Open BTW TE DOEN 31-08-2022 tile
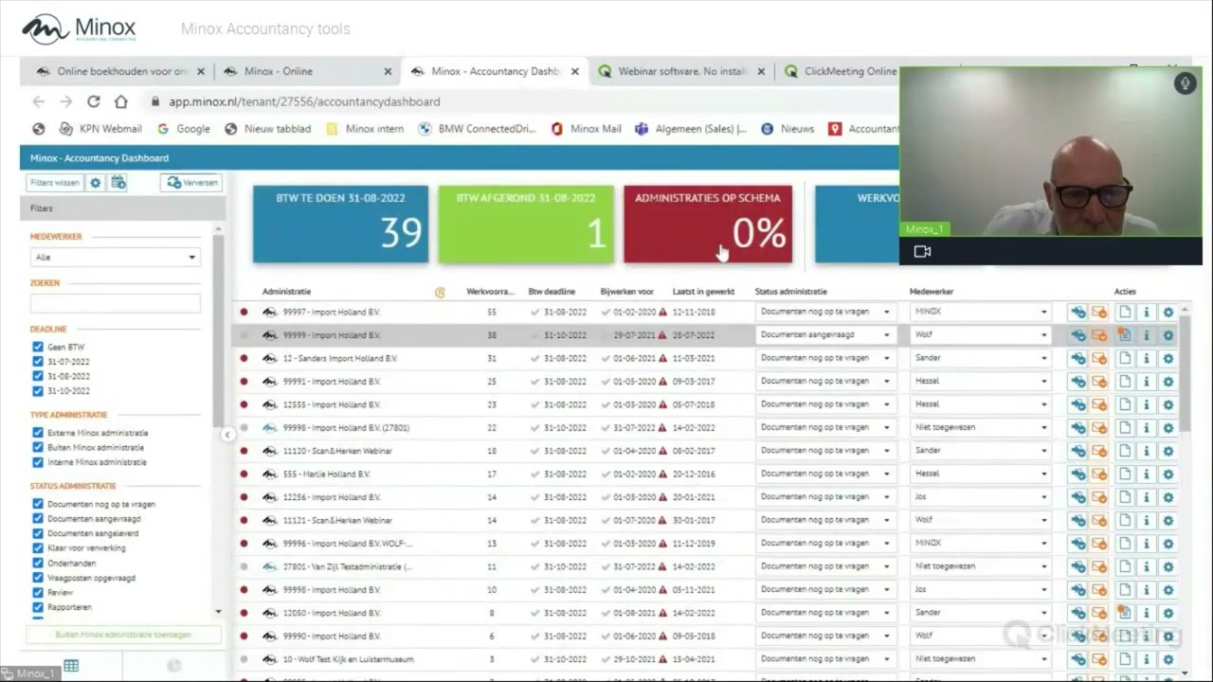Image resolution: width=1213 pixels, height=682 pixels. click(340, 224)
